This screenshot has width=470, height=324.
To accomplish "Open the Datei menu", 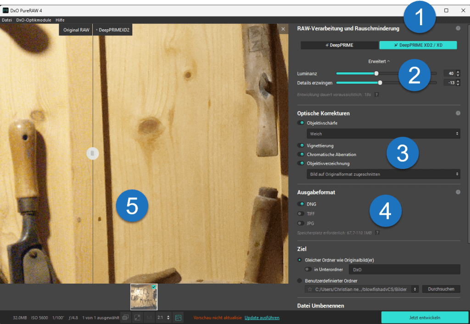I will pyautogui.click(x=7, y=20).
